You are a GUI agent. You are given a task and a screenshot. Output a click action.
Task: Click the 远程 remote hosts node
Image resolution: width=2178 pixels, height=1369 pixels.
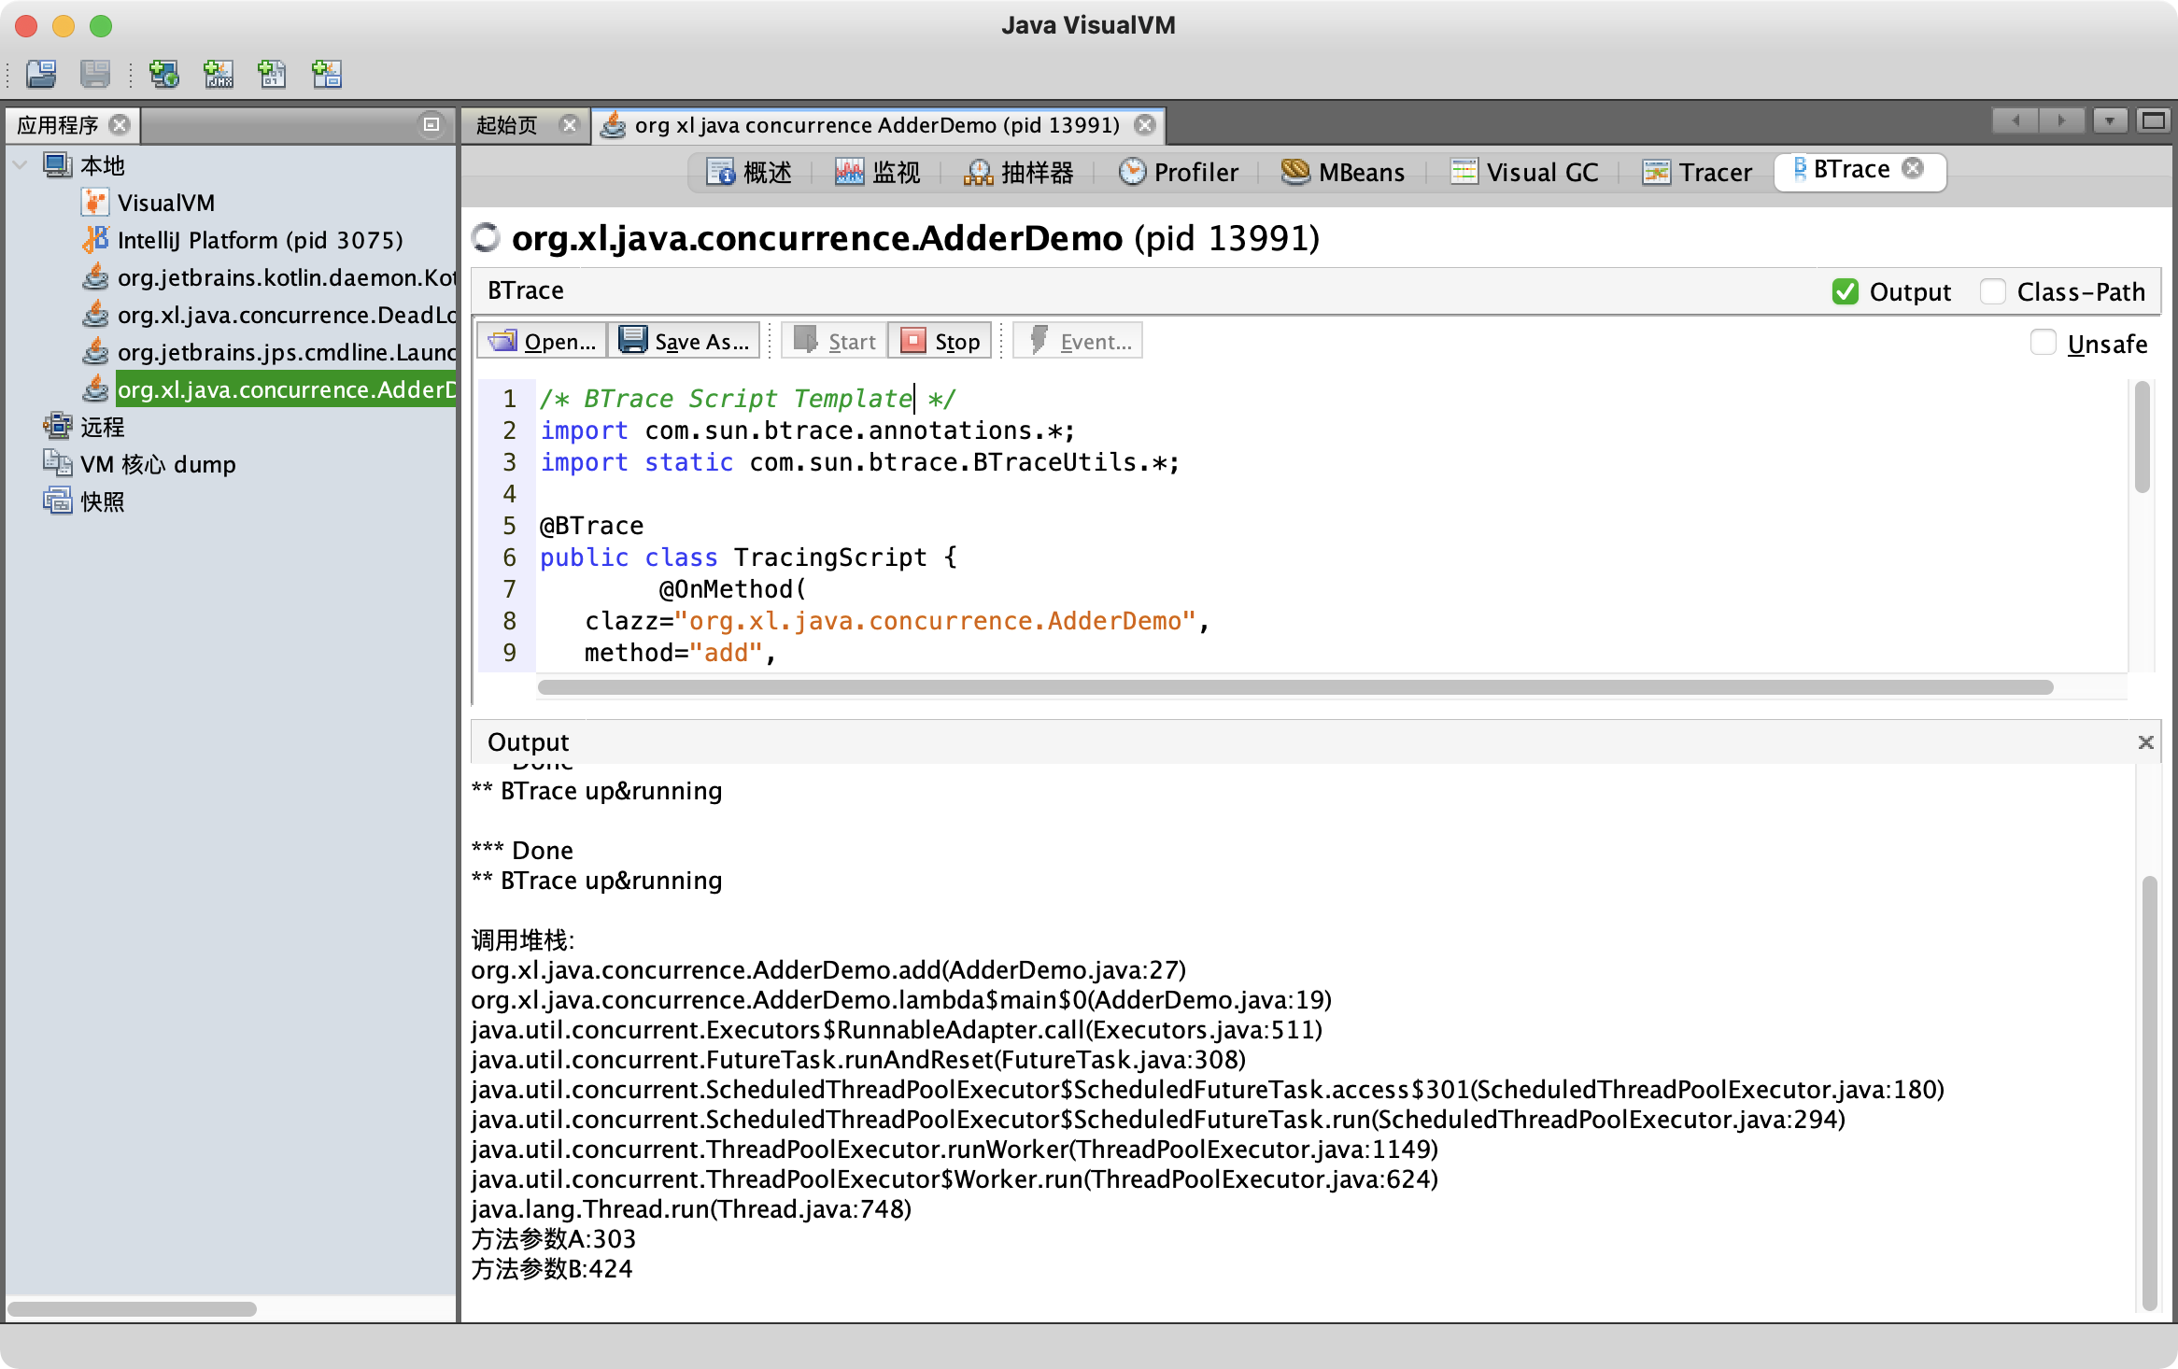(102, 427)
